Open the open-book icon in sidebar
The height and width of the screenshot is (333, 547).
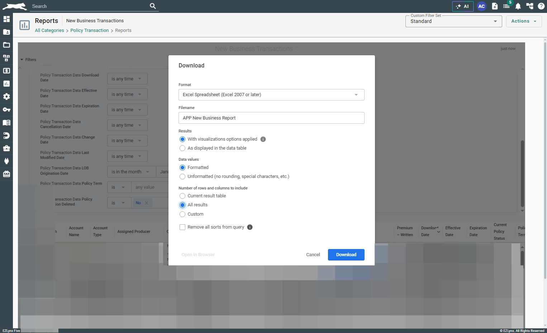[6, 122]
